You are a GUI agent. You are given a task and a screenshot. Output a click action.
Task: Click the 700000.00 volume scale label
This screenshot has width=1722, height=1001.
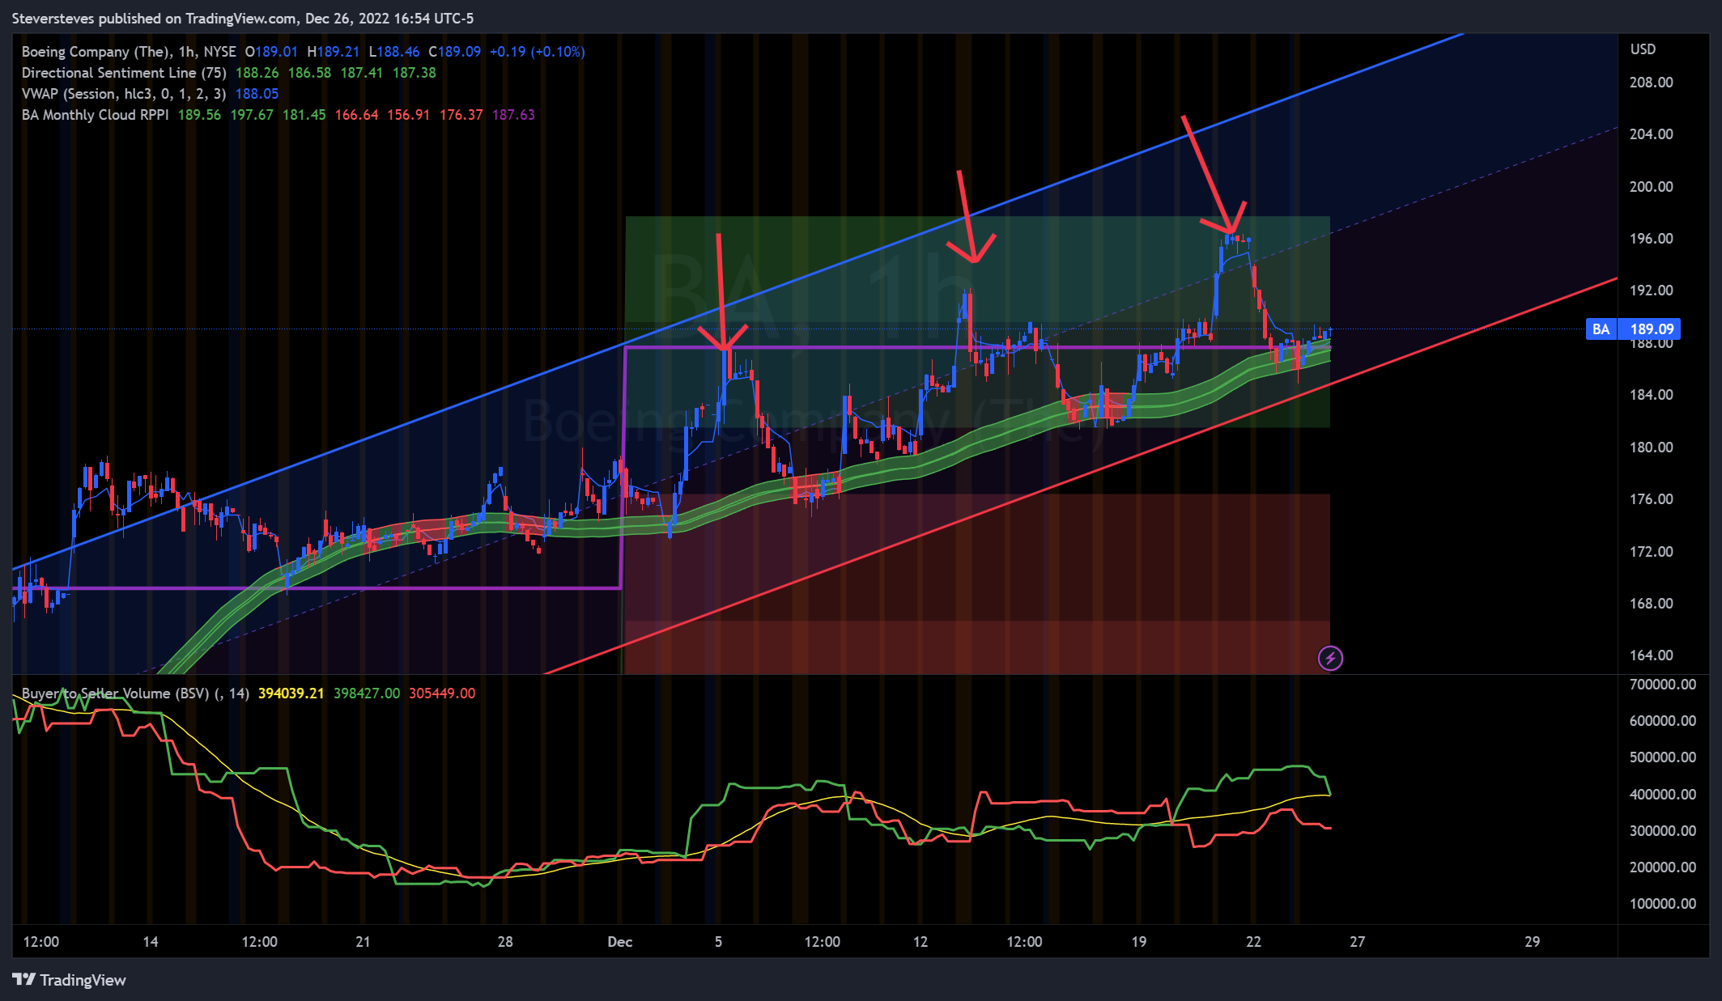coord(1662,685)
